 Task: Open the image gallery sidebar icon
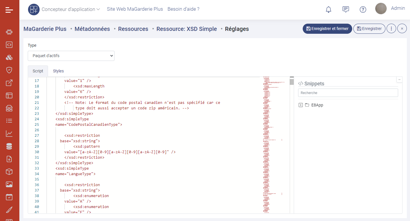click(x=9, y=184)
